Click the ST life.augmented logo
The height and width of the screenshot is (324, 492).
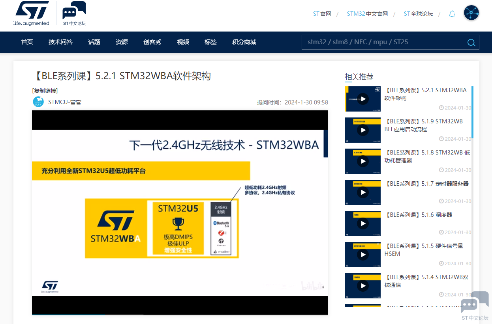pyautogui.click(x=31, y=13)
